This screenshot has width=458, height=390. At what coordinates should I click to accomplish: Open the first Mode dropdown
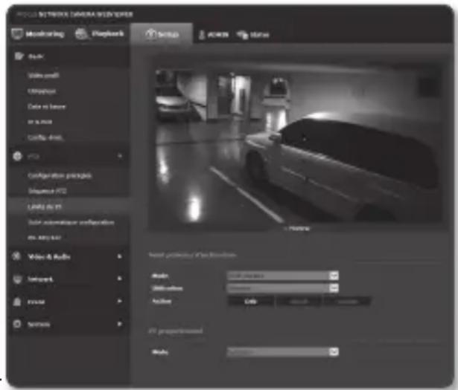(x=334, y=276)
